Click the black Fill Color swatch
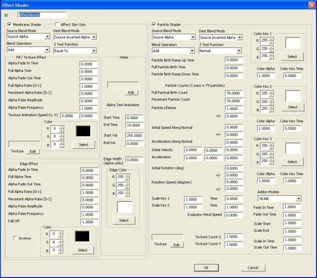Screen dimensions: 317x278 coord(83,131)
